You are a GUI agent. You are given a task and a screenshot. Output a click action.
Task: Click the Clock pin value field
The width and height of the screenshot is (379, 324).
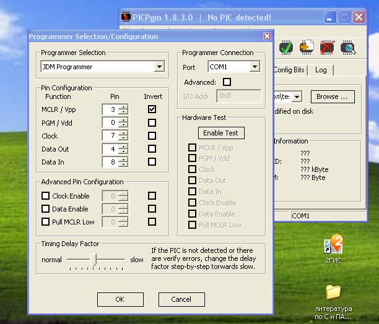pos(111,135)
